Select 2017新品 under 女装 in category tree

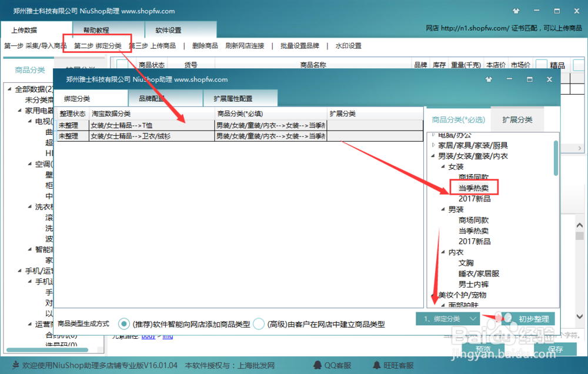pos(475,198)
